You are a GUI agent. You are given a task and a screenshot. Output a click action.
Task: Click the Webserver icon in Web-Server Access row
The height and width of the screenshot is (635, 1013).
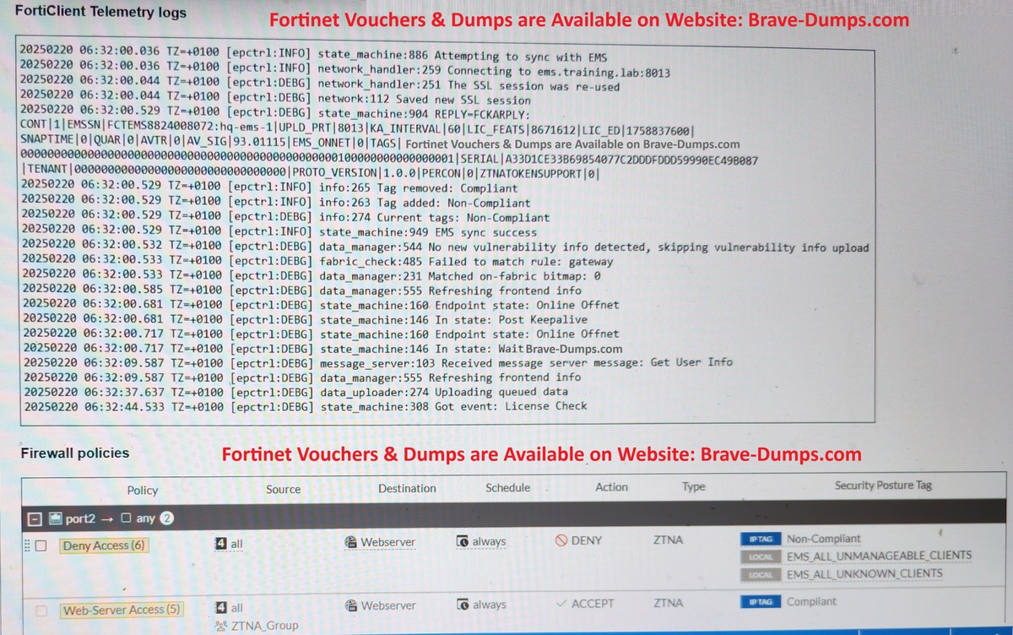point(351,605)
